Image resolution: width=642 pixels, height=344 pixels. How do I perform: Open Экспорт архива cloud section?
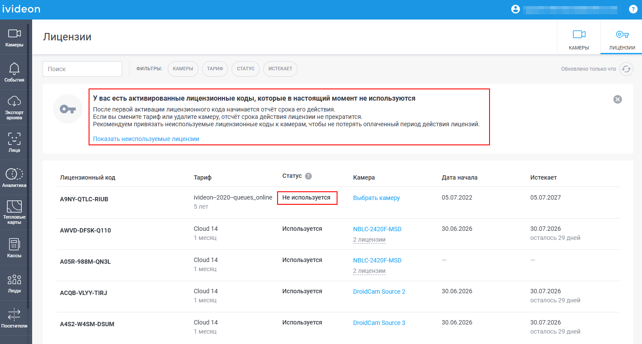coord(14,108)
